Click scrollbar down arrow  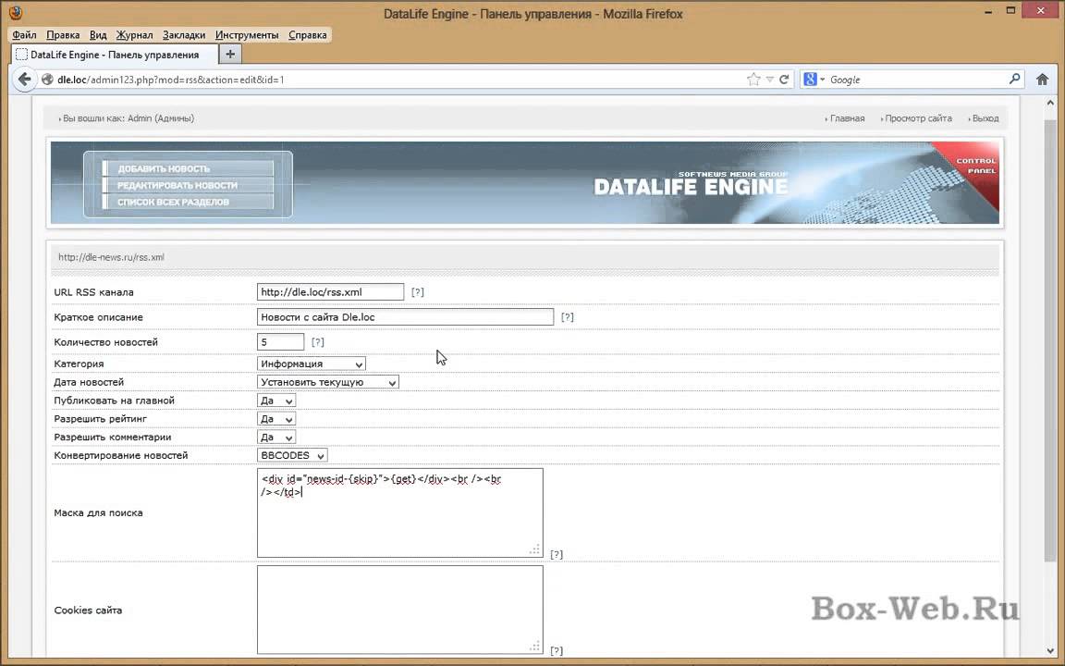1050,649
